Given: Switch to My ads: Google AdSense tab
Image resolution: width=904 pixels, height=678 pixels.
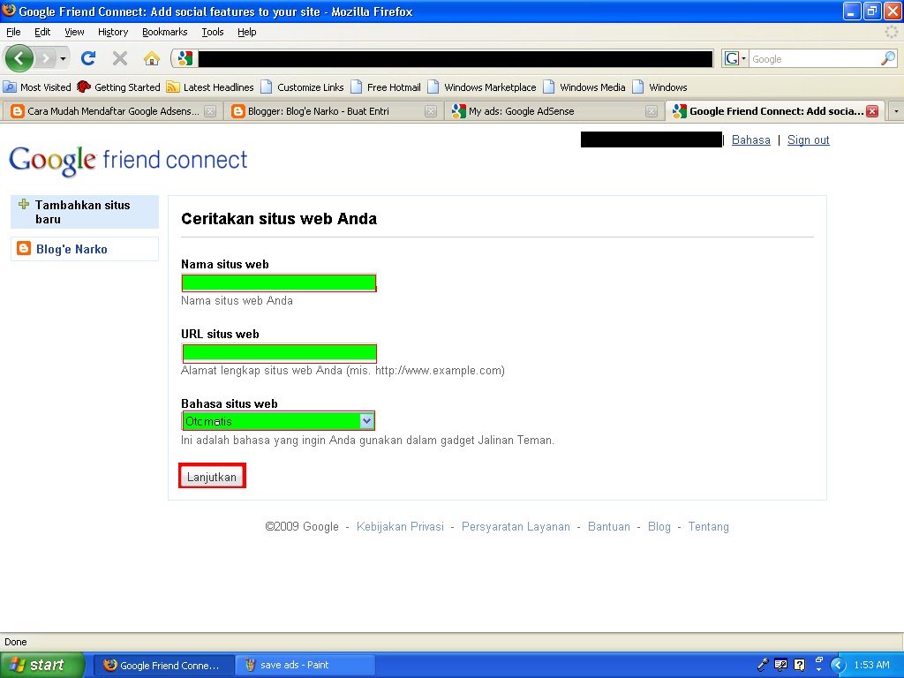Looking at the screenshot, I should (554, 111).
